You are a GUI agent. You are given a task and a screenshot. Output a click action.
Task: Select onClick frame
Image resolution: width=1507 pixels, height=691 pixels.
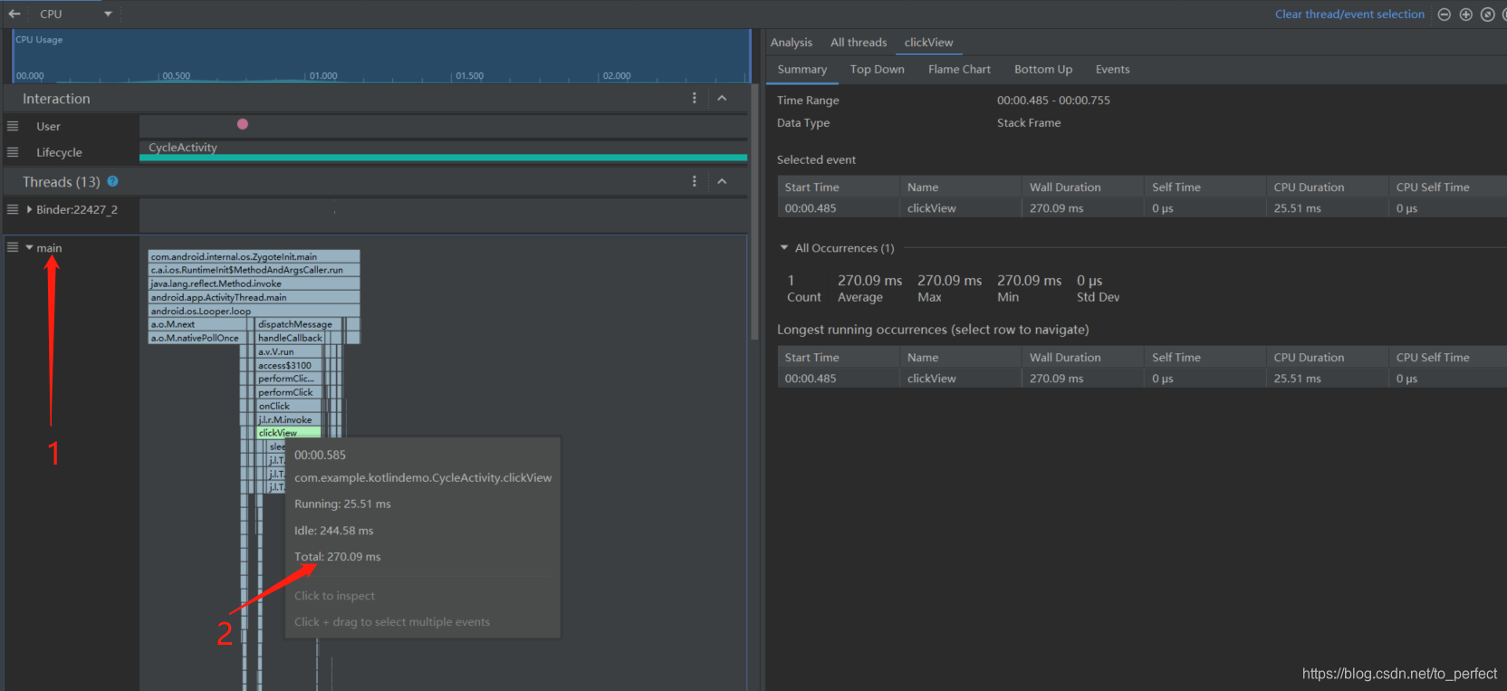coord(289,406)
